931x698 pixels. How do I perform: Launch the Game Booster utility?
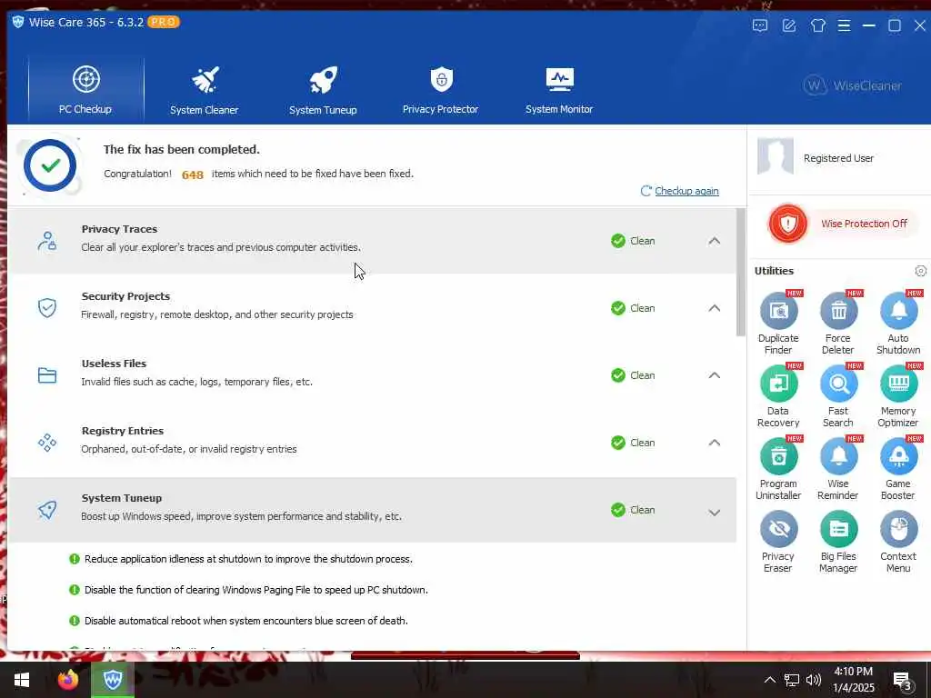[x=898, y=470]
